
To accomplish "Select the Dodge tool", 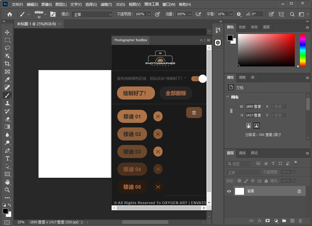I will (x=7, y=143).
